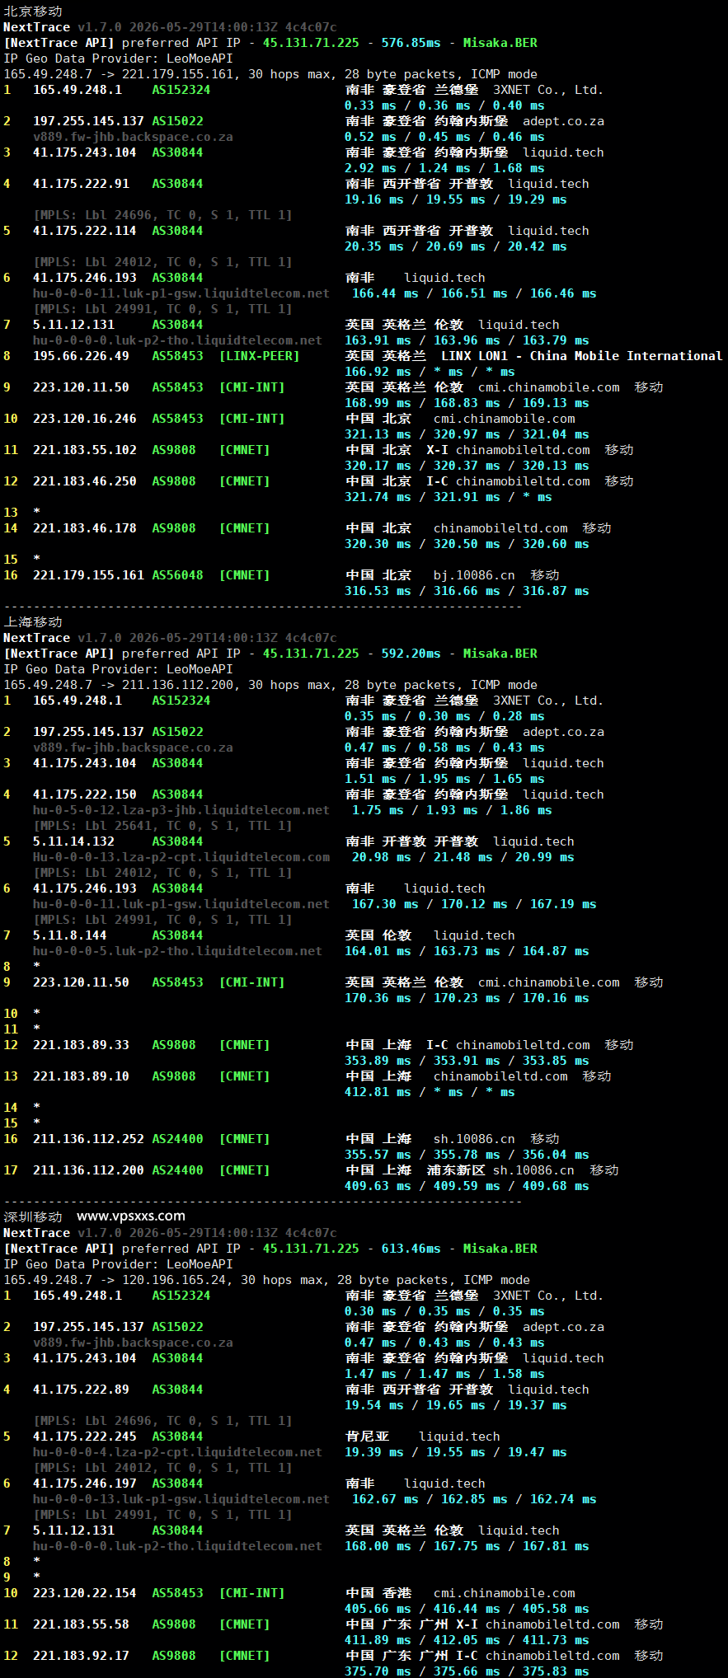This screenshot has width=728, height=1678.
Task: Click the MPLS Lbl 25641 line
Action: (162, 826)
